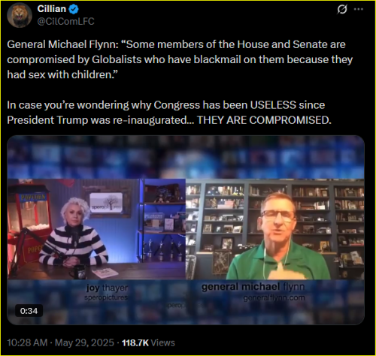Screen dimensions: 376x356
Task: Click the joy thayer name caption
Action: click(x=107, y=288)
